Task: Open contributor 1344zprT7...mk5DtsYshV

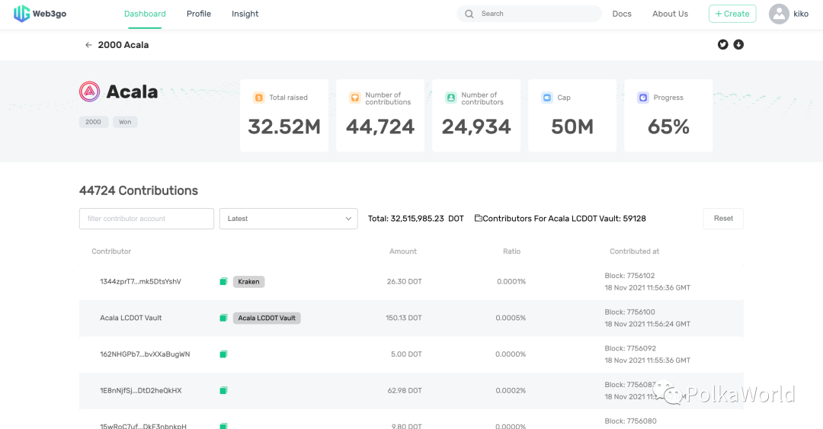Action: tap(141, 282)
